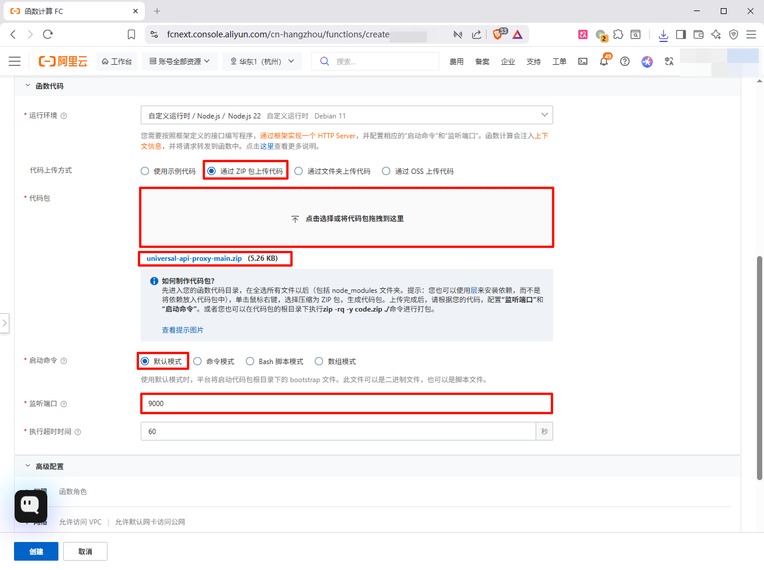
Task: Click the language switch icon
Action: tap(669, 61)
